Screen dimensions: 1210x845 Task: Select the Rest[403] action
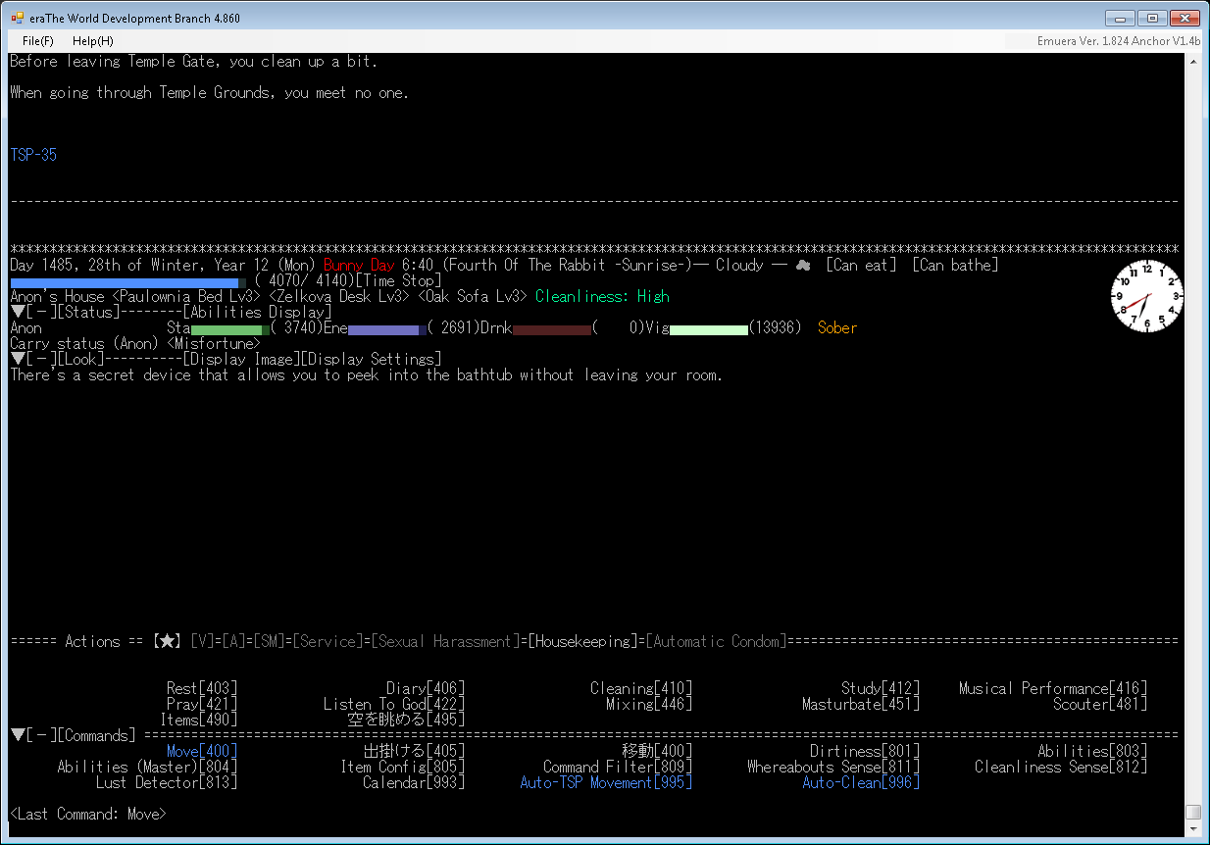coord(202,688)
